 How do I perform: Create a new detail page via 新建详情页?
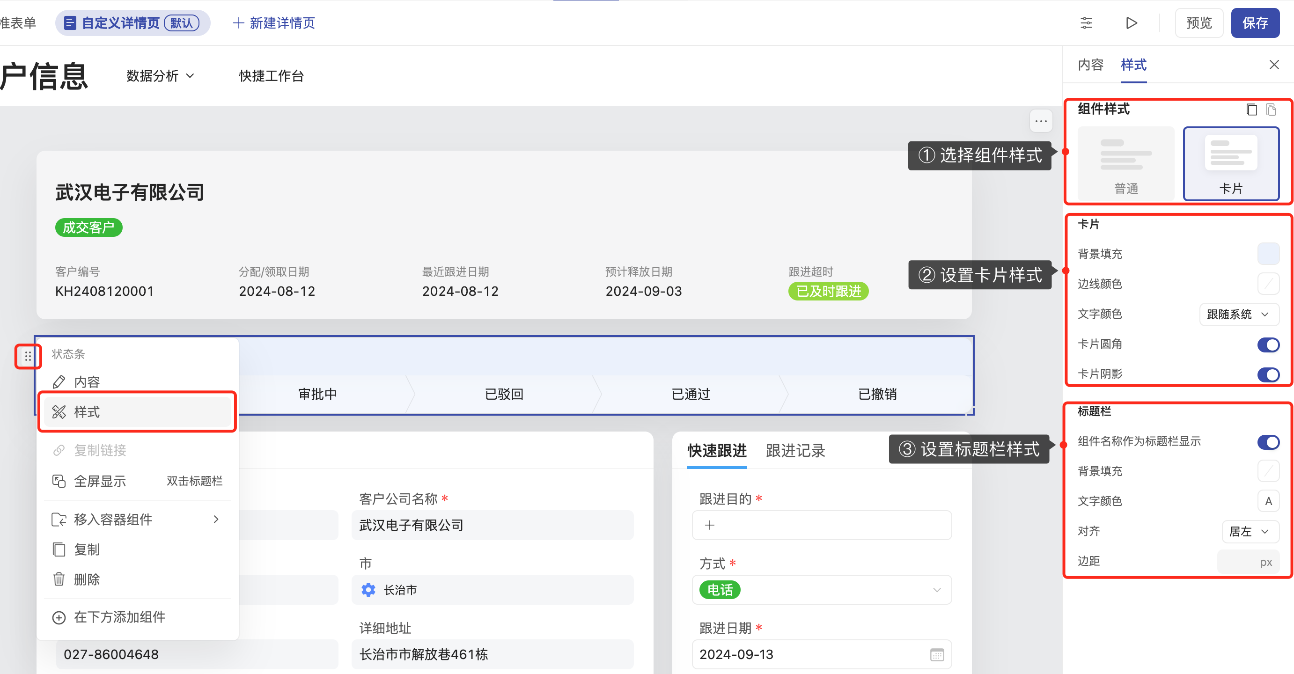[x=274, y=23]
